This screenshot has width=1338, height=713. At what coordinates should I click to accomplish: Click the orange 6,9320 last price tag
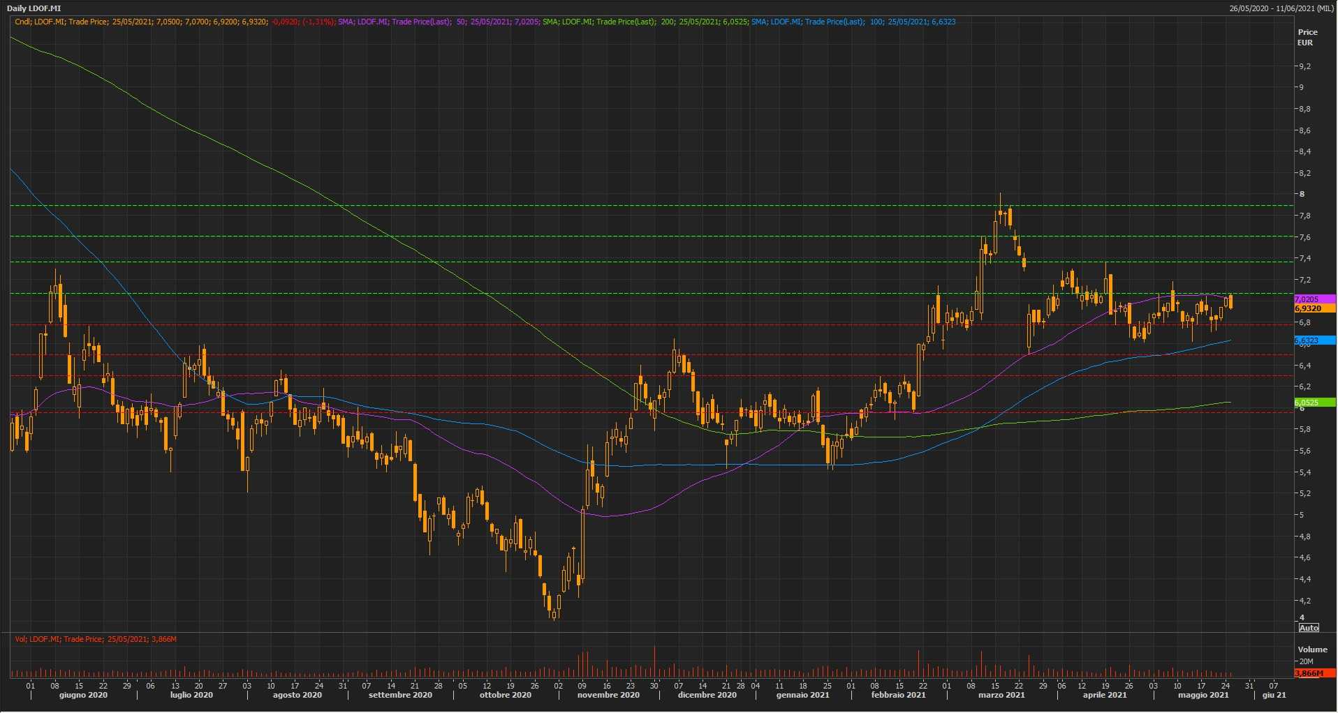pos(1314,308)
